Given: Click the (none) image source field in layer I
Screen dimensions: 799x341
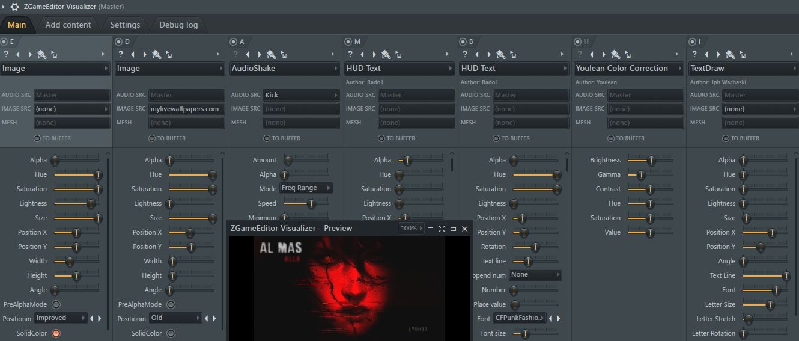Looking at the screenshot, I should 761,109.
